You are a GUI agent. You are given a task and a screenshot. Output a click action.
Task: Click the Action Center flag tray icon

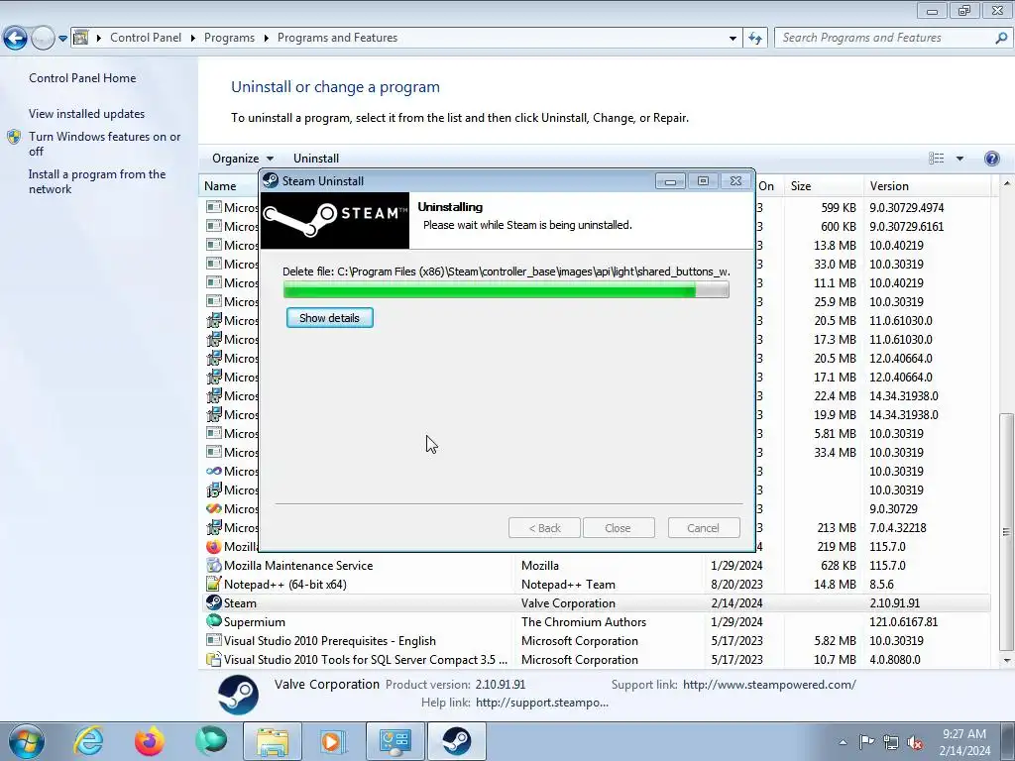(866, 742)
